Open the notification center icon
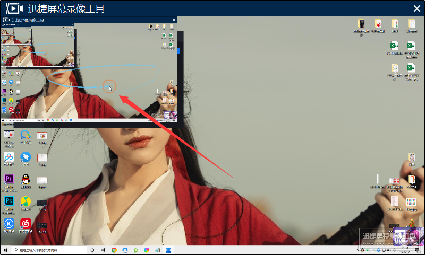 tap(418, 250)
